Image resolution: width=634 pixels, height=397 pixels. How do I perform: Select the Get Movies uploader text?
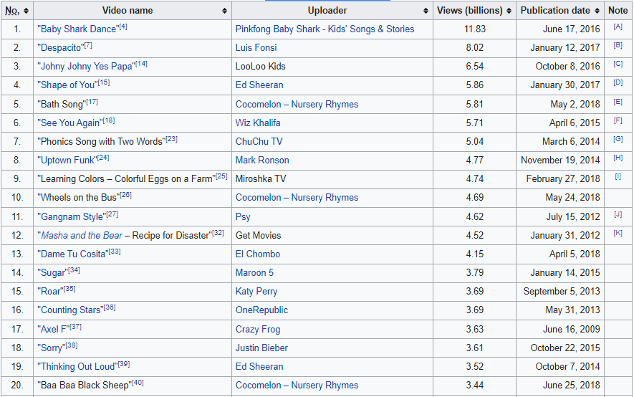pyautogui.click(x=258, y=235)
